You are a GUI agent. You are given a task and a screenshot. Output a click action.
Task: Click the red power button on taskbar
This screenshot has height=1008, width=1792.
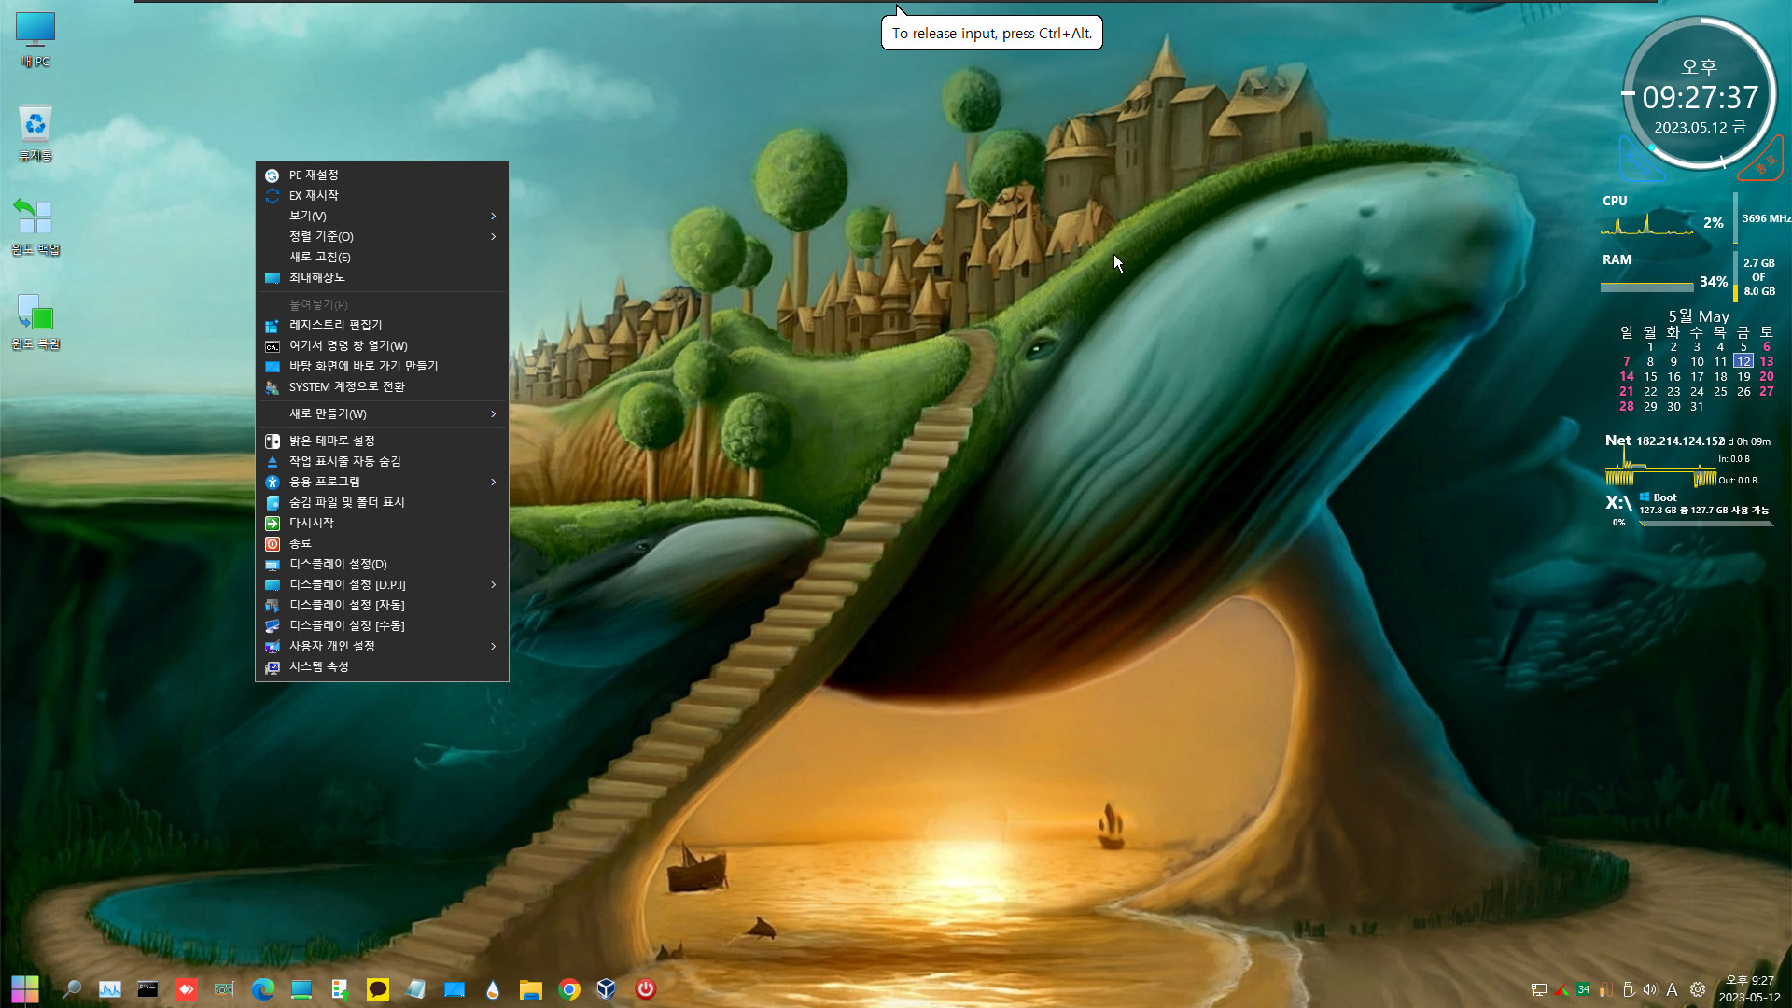pyautogui.click(x=645, y=988)
